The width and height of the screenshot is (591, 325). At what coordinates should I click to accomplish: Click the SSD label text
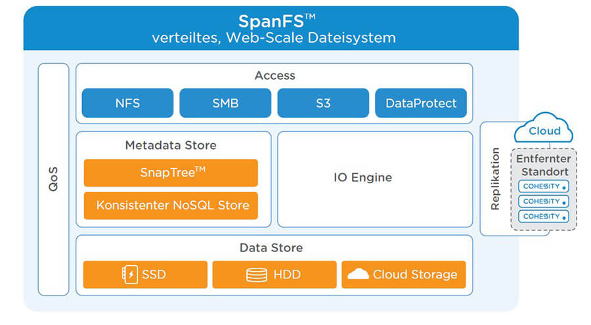[154, 274]
